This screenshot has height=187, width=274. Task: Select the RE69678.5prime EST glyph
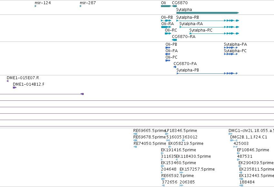[x=135, y=140]
